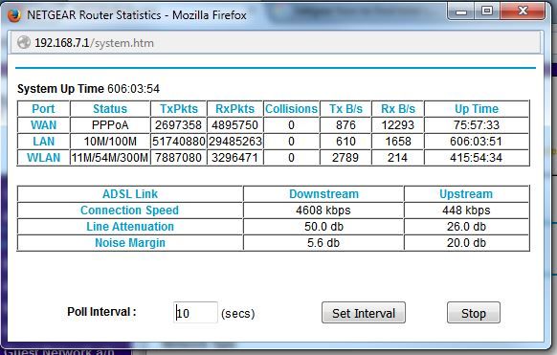557x355 pixels.
Task: Click WLAN Rx B/s value 214
Action: [397, 158]
